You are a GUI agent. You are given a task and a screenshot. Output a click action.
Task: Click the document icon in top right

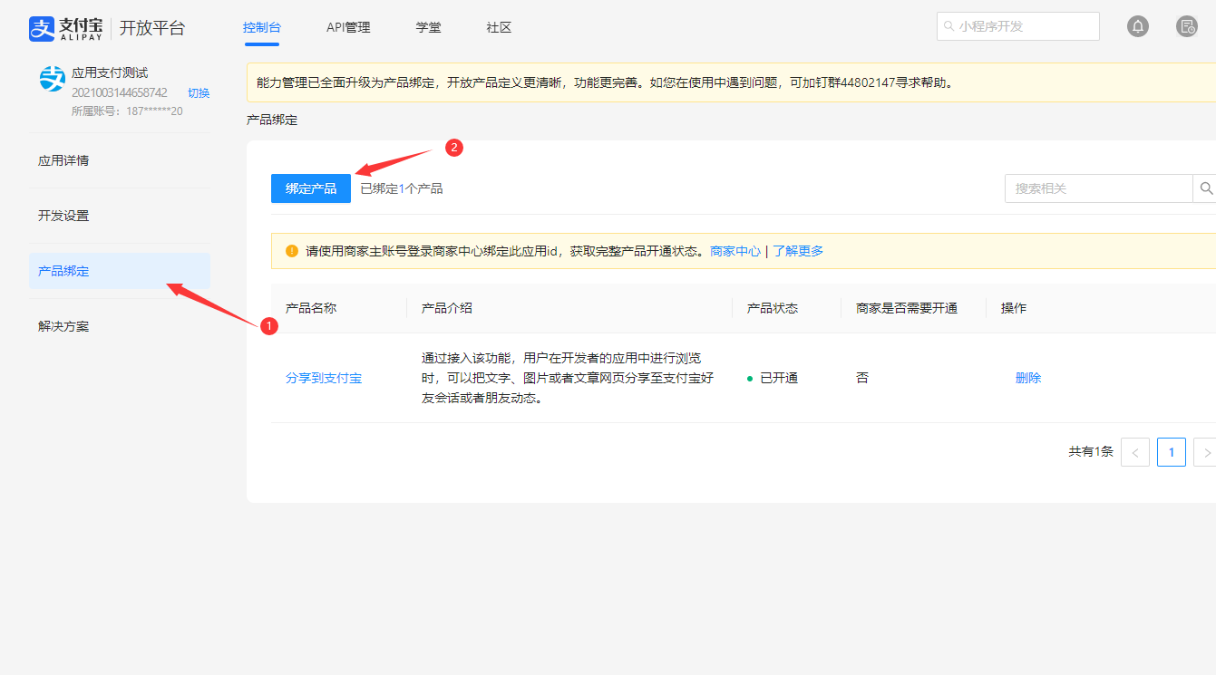(1186, 26)
